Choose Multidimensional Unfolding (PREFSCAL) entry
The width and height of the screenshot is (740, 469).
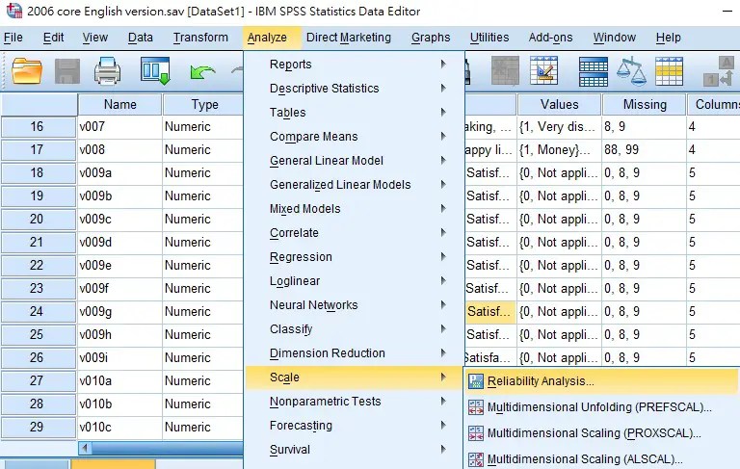(x=600, y=407)
